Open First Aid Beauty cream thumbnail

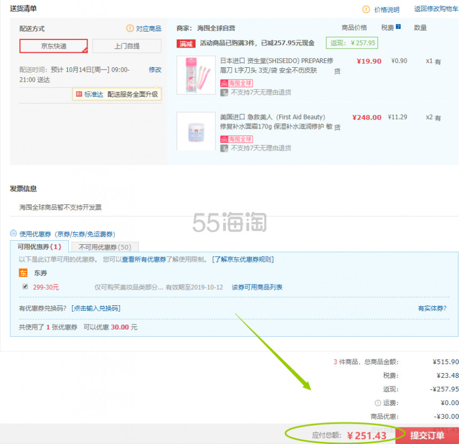point(196,131)
